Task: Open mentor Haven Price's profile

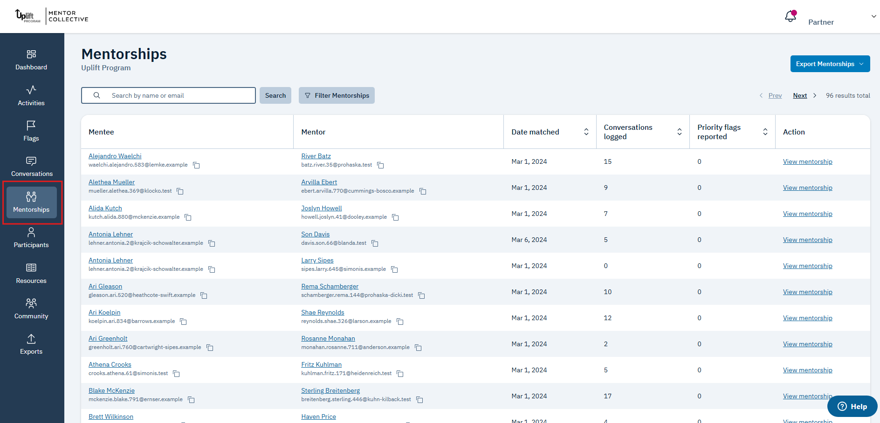Action: click(319, 416)
